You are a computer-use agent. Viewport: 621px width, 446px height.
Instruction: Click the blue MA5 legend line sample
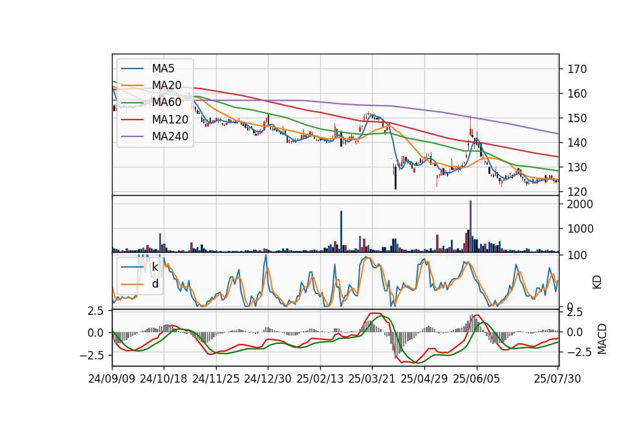point(132,69)
